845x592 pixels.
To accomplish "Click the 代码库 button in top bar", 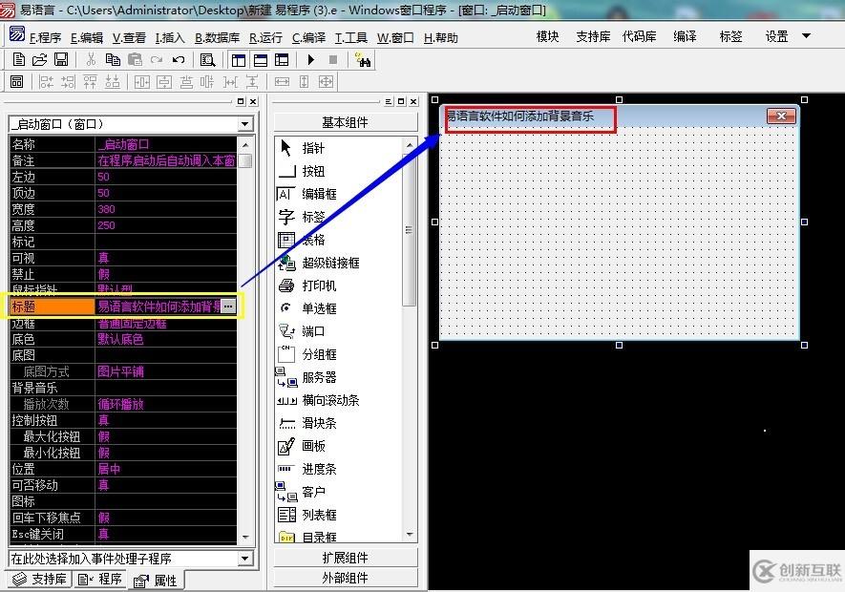I will (x=639, y=36).
